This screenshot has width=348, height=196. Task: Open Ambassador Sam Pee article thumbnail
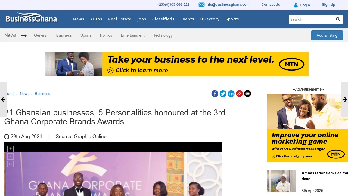pos(282,181)
